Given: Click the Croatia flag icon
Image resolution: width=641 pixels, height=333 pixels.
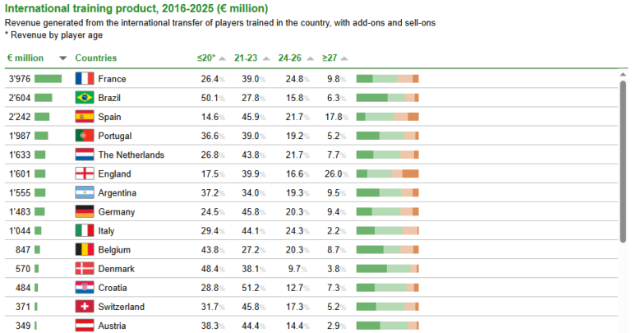Looking at the screenshot, I should click(x=85, y=288).
